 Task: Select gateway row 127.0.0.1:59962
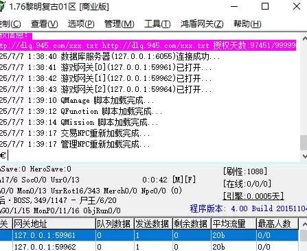pyautogui.click(x=149, y=246)
